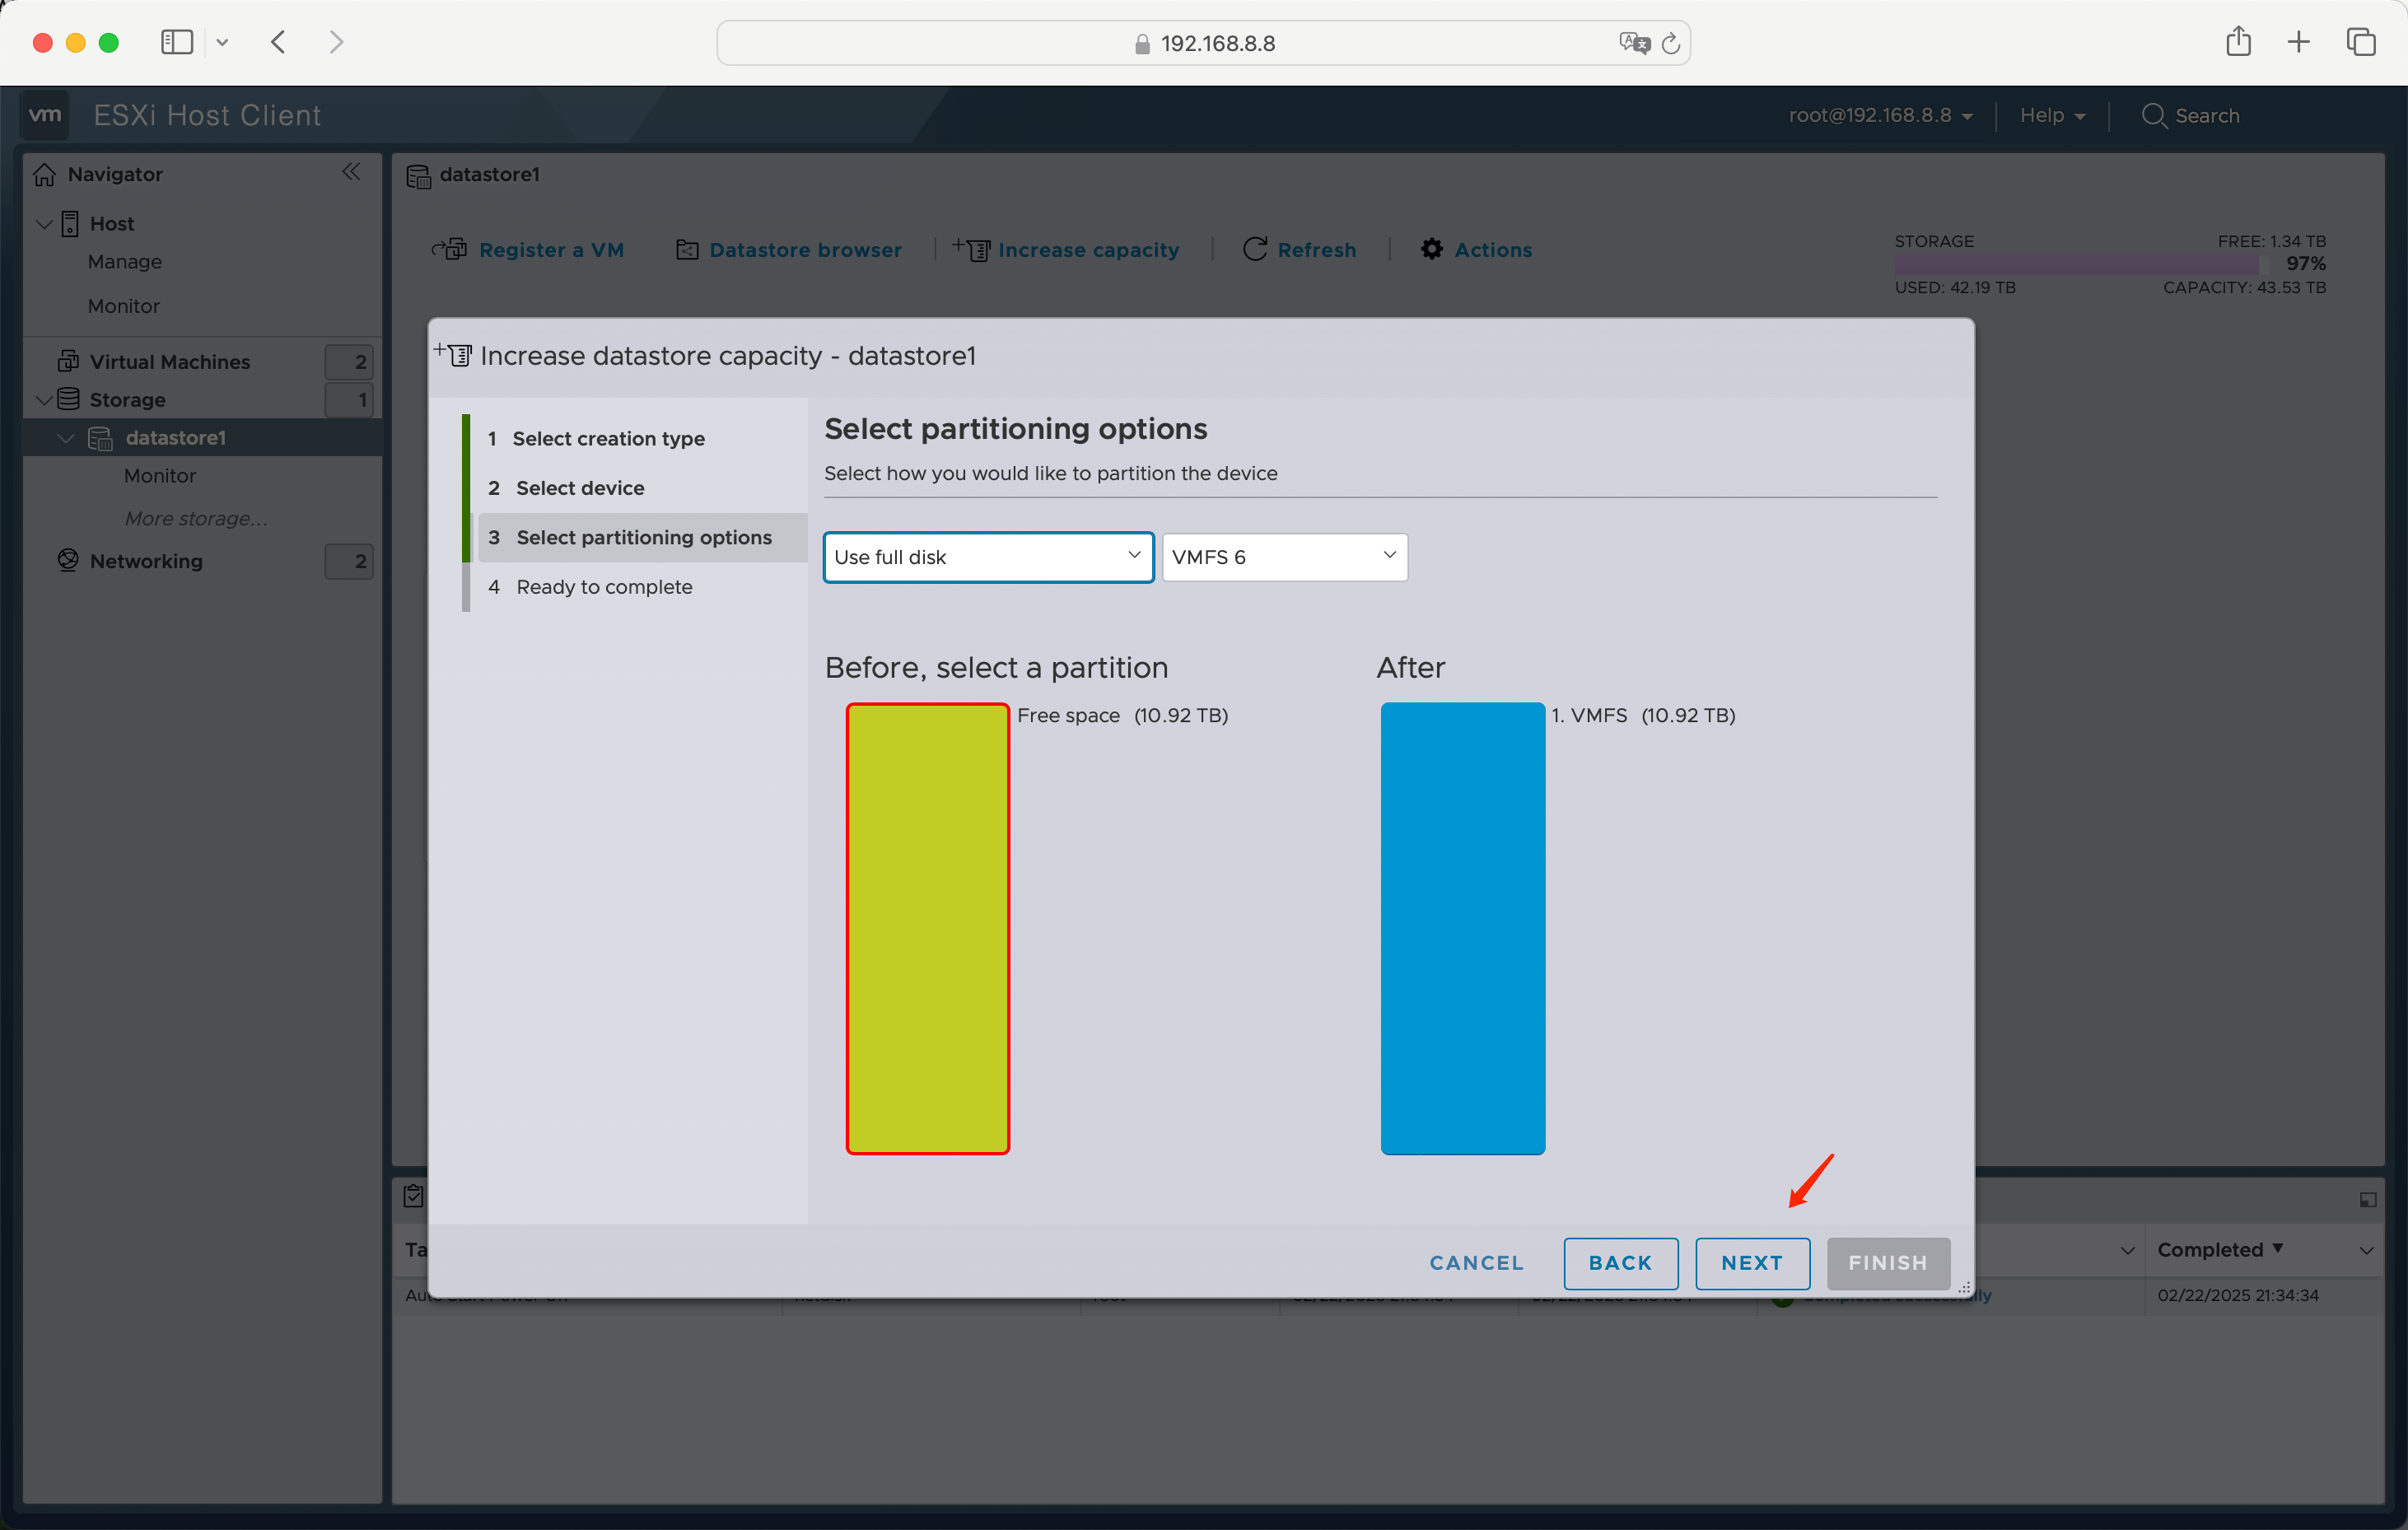This screenshot has width=2408, height=1530.
Task: Click the Safari sidebar toggle icon
Action: pyautogui.click(x=177, y=42)
